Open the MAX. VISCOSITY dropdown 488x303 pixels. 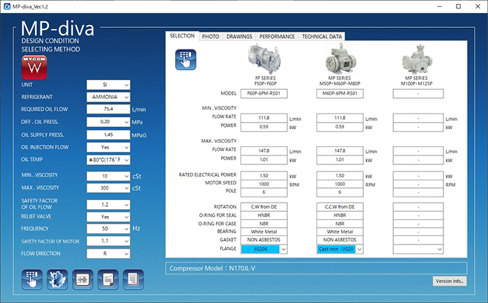[108, 188]
